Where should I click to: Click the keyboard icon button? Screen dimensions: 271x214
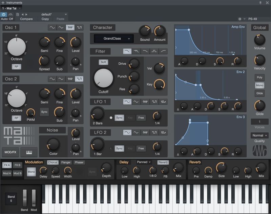[29, 152]
